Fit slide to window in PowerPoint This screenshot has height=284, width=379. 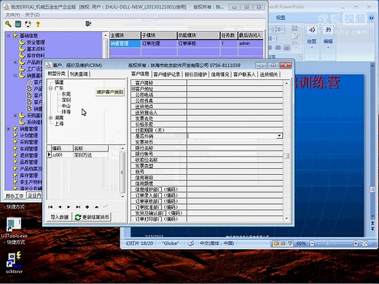364,243
